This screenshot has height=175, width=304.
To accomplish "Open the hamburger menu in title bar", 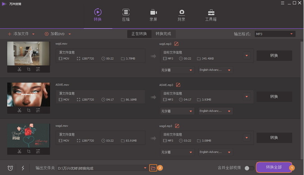I will click(x=283, y=3).
